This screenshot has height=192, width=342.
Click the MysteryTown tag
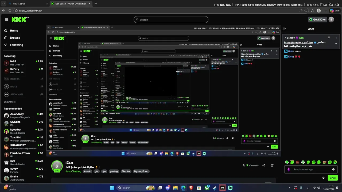pos(141,171)
